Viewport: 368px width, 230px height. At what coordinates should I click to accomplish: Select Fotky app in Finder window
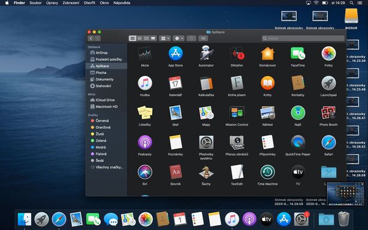[328, 54]
